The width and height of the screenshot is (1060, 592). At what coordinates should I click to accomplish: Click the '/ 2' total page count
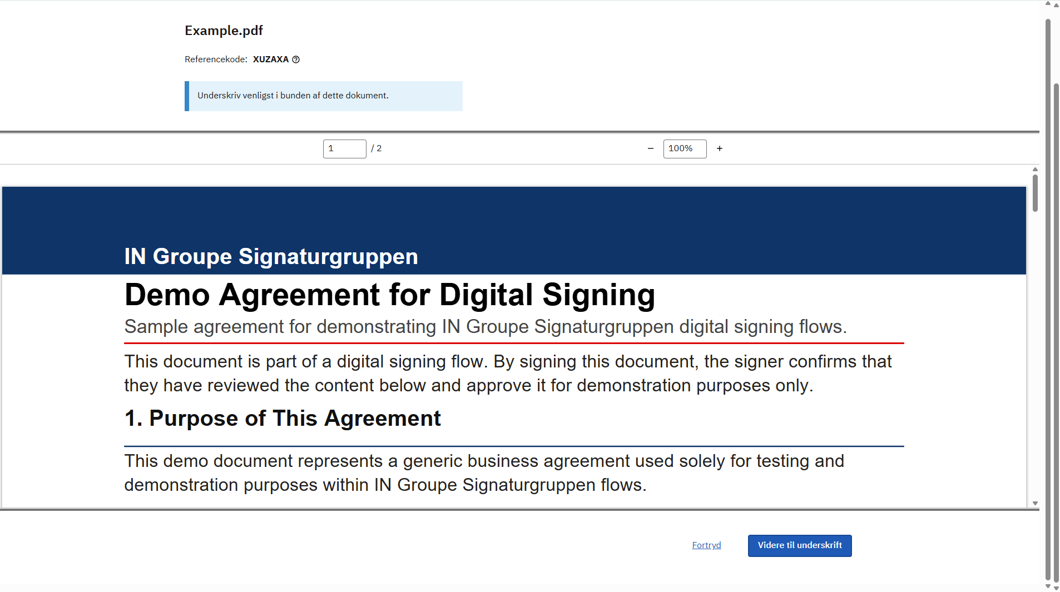point(377,148)
